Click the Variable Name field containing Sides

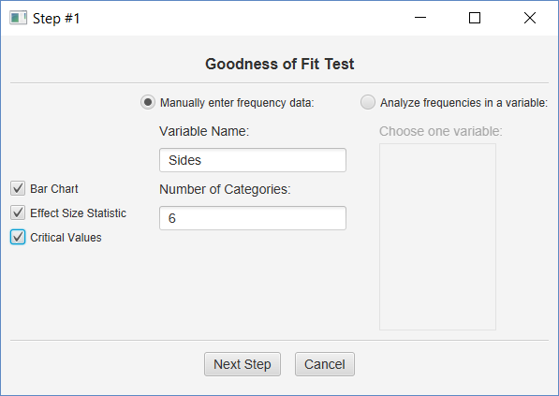(x=253, y=160)
